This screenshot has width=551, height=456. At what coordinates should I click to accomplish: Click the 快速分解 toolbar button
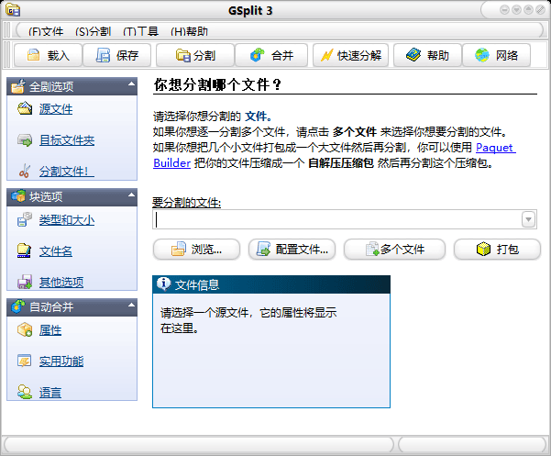tap(351, 55)
